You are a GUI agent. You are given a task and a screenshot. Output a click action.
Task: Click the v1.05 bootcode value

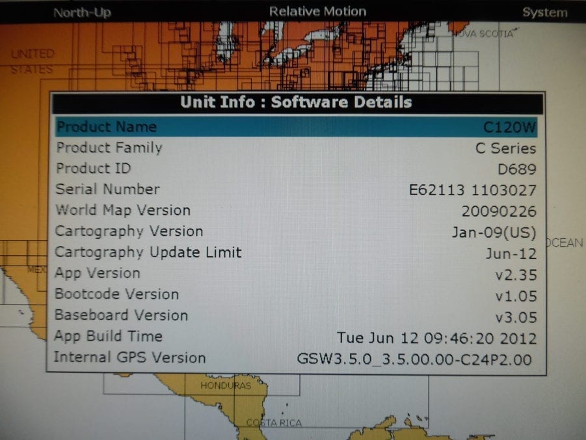point(516,296)
